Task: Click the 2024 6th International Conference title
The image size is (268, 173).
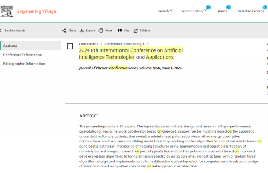Action: coord(131,54)
